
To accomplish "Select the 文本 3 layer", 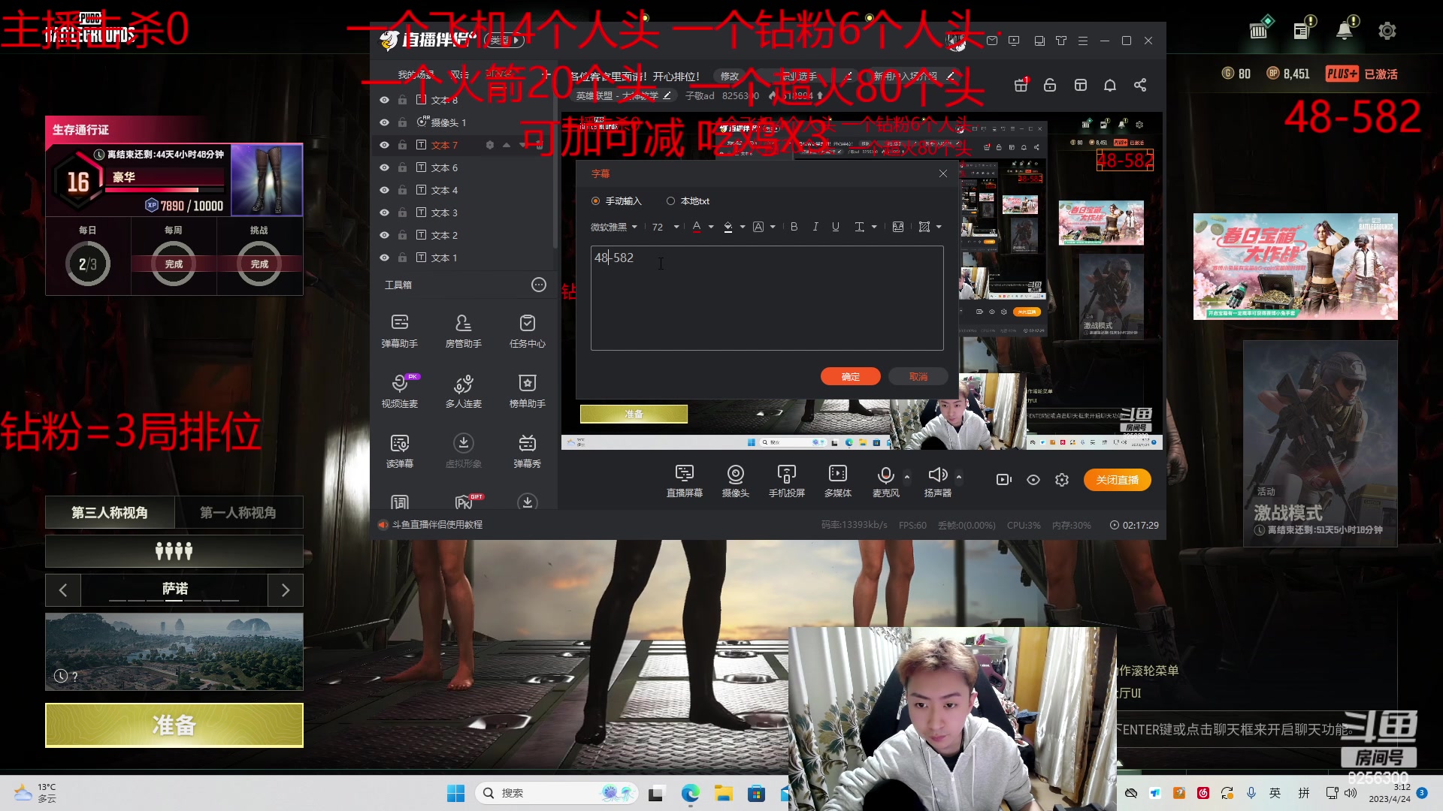I will click(x=444, y=213).
